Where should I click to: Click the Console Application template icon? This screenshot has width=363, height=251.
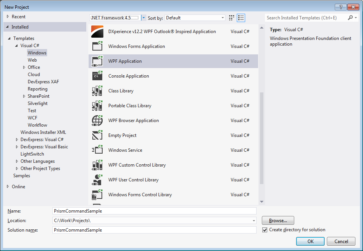[97, 76]
